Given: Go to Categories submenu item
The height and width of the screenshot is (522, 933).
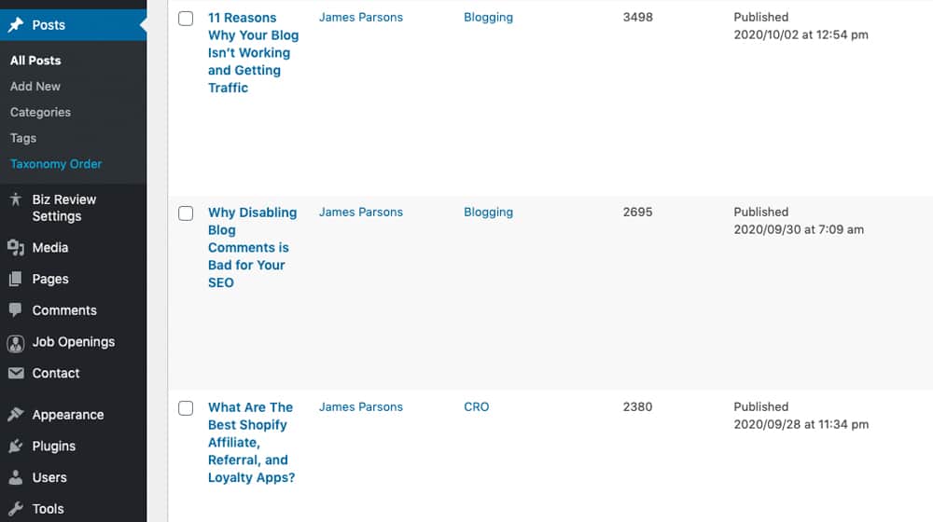Looking at the screenshot, I should 40,113.
